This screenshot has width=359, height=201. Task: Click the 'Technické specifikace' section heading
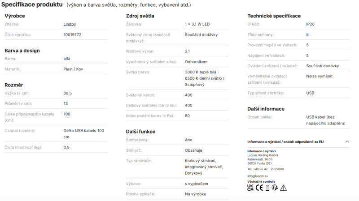tap(274, 16)
